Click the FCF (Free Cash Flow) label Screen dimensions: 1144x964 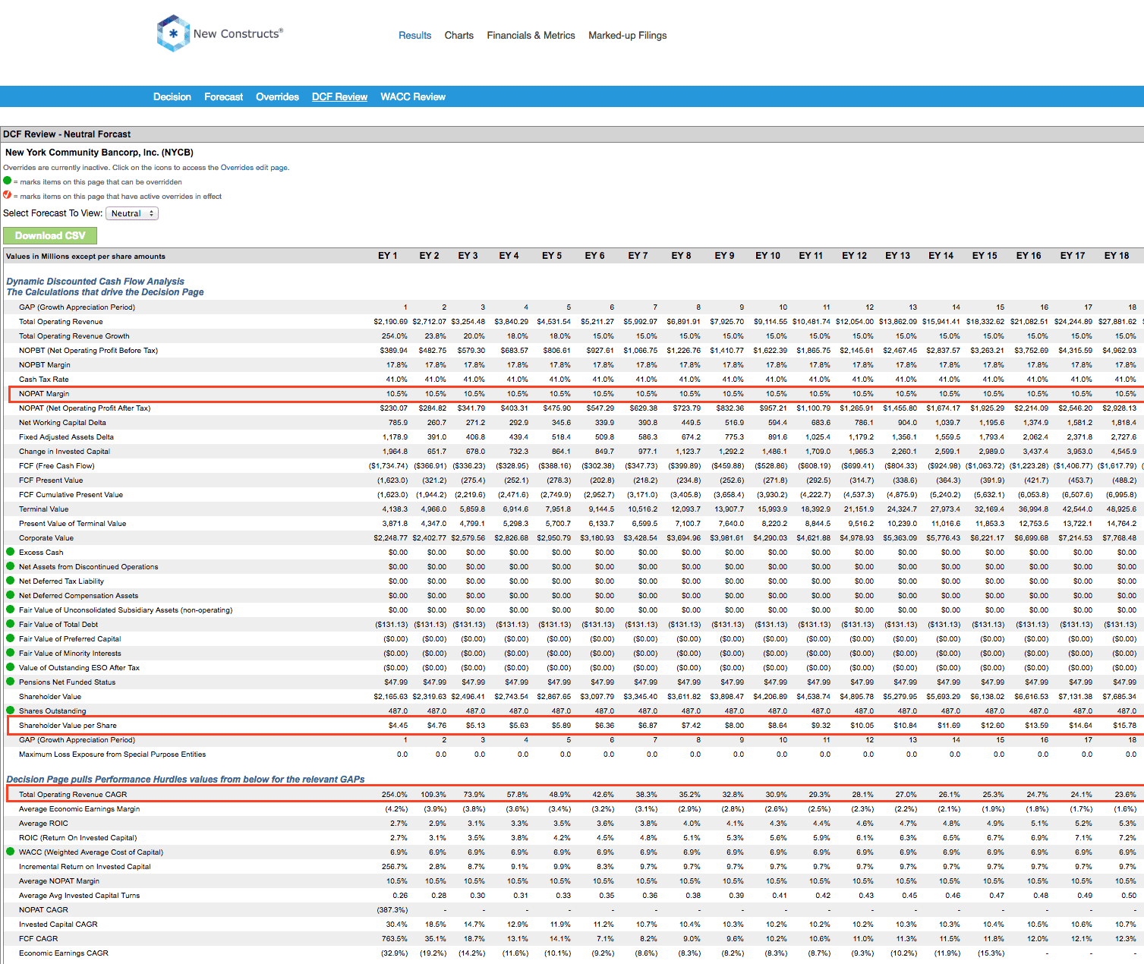tap(57, 466)
